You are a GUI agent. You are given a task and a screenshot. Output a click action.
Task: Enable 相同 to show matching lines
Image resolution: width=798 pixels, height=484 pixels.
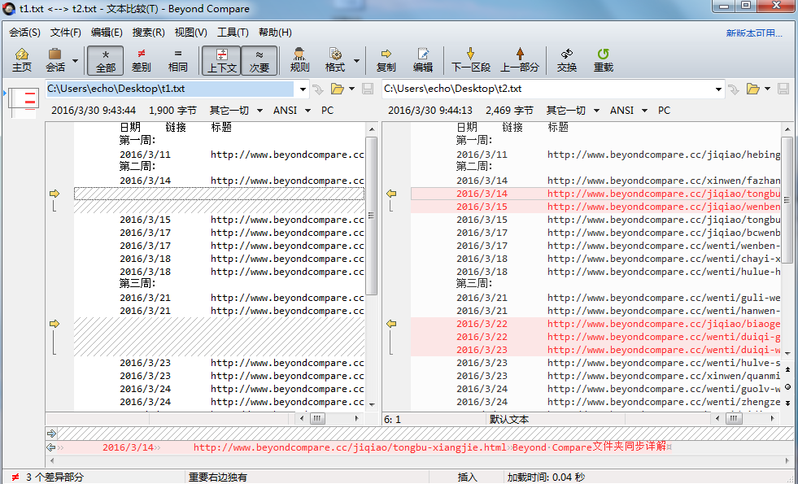[177, 60]
